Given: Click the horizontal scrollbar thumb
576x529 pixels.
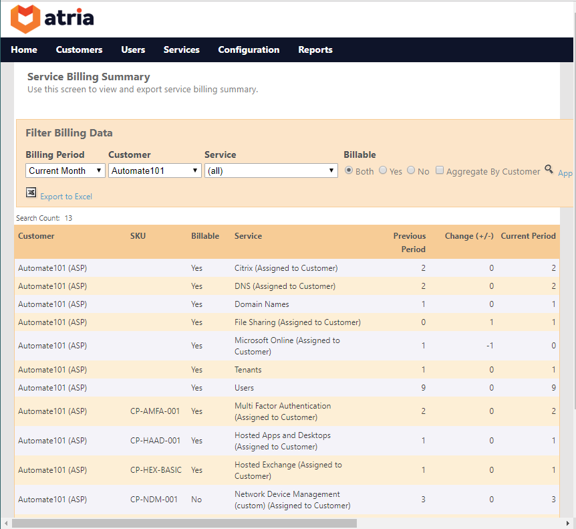Looking at the screenshot, I should [x=184, y=523].
